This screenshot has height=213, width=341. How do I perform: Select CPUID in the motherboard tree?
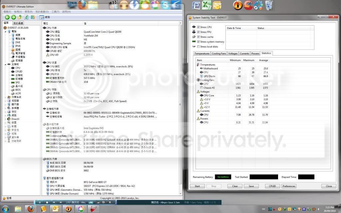pyautogui.click(x=19, y=72)
